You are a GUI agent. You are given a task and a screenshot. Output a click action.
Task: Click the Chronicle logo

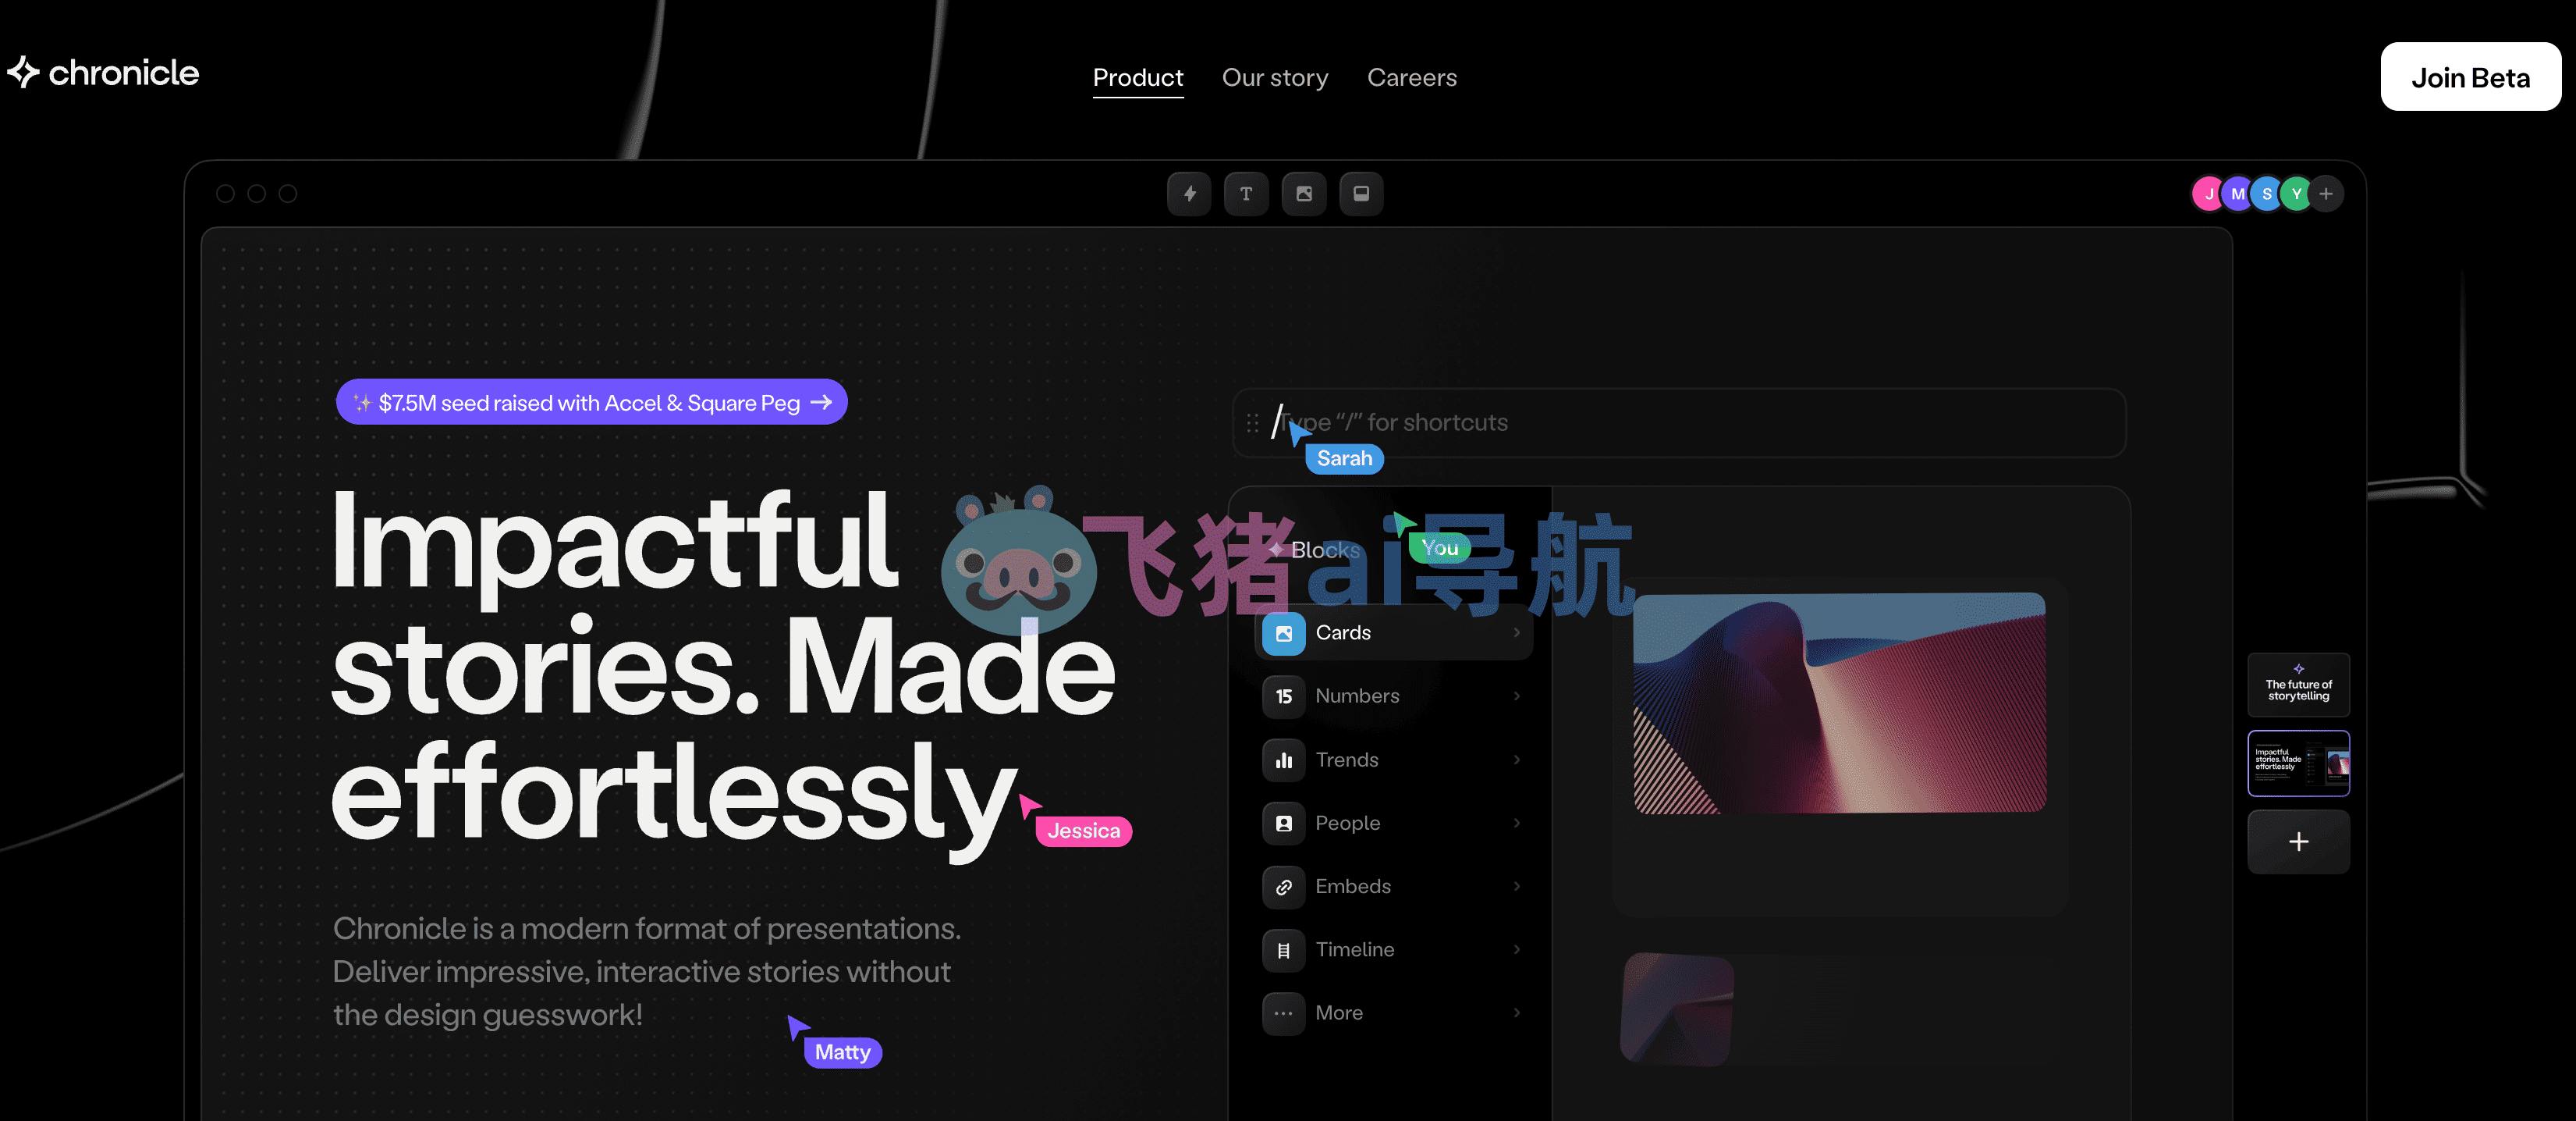point(103,73)
